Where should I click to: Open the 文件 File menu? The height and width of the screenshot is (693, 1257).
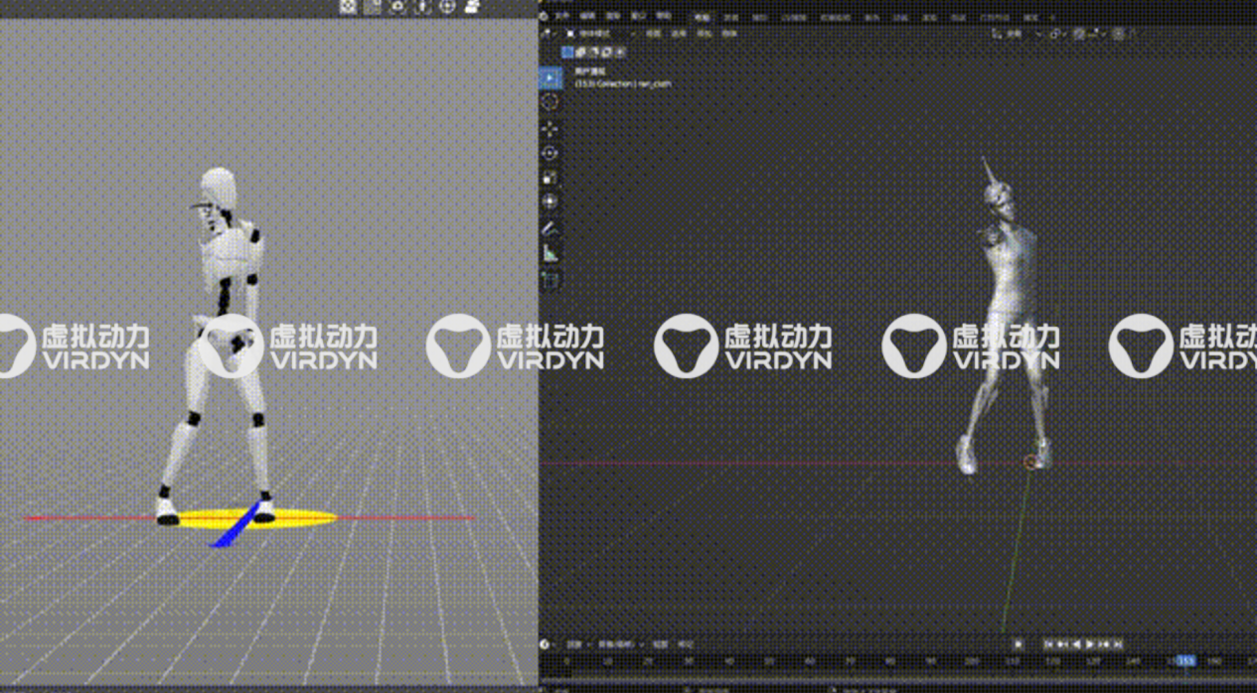click(x=561, y=16)
